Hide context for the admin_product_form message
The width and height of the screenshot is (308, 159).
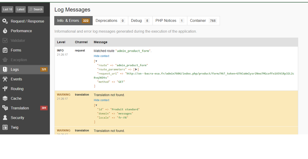101,56
